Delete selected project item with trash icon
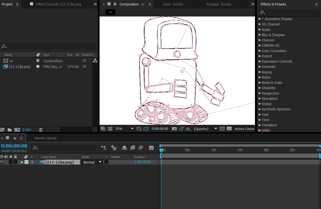Viewport: 321px width, 209px height. [x=41, y=130]
